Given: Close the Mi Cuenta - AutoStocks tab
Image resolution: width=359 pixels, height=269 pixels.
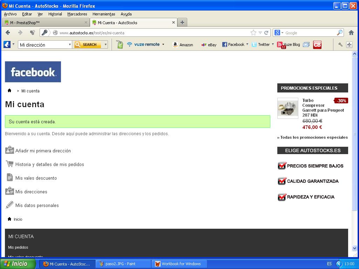Looking at the screenshot, I should pyautogui.click(x=174, y=22).
